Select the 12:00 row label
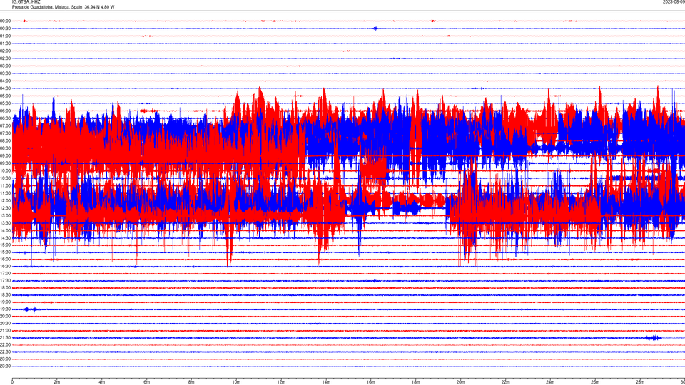This screenshot has width=685, height=385. coord(5,201)
